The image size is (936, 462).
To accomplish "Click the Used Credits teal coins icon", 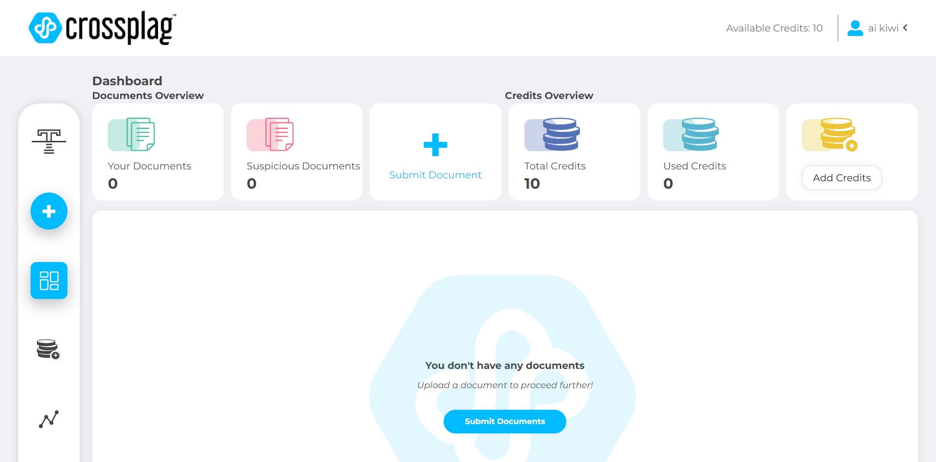I will point(691,134).
